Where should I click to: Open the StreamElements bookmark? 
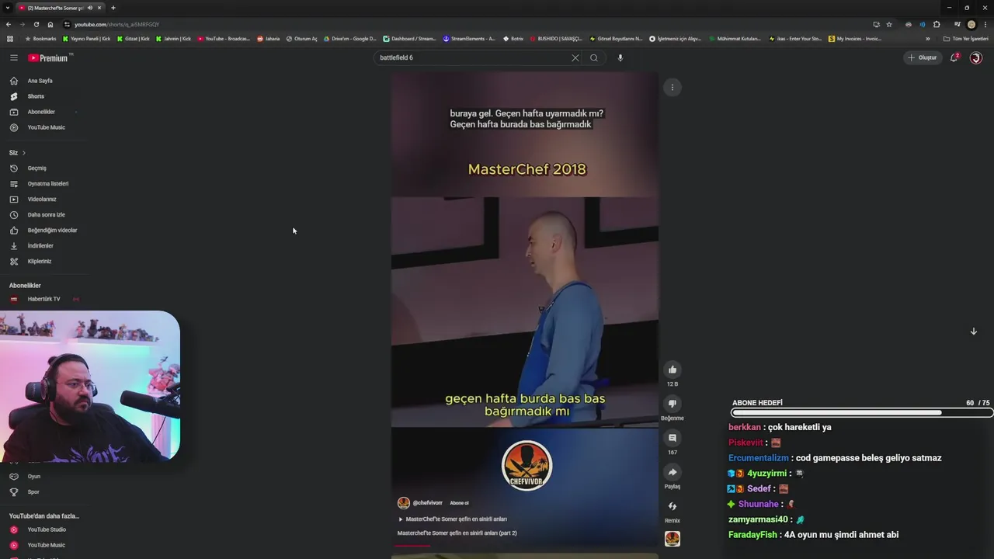tap(469, 39)
